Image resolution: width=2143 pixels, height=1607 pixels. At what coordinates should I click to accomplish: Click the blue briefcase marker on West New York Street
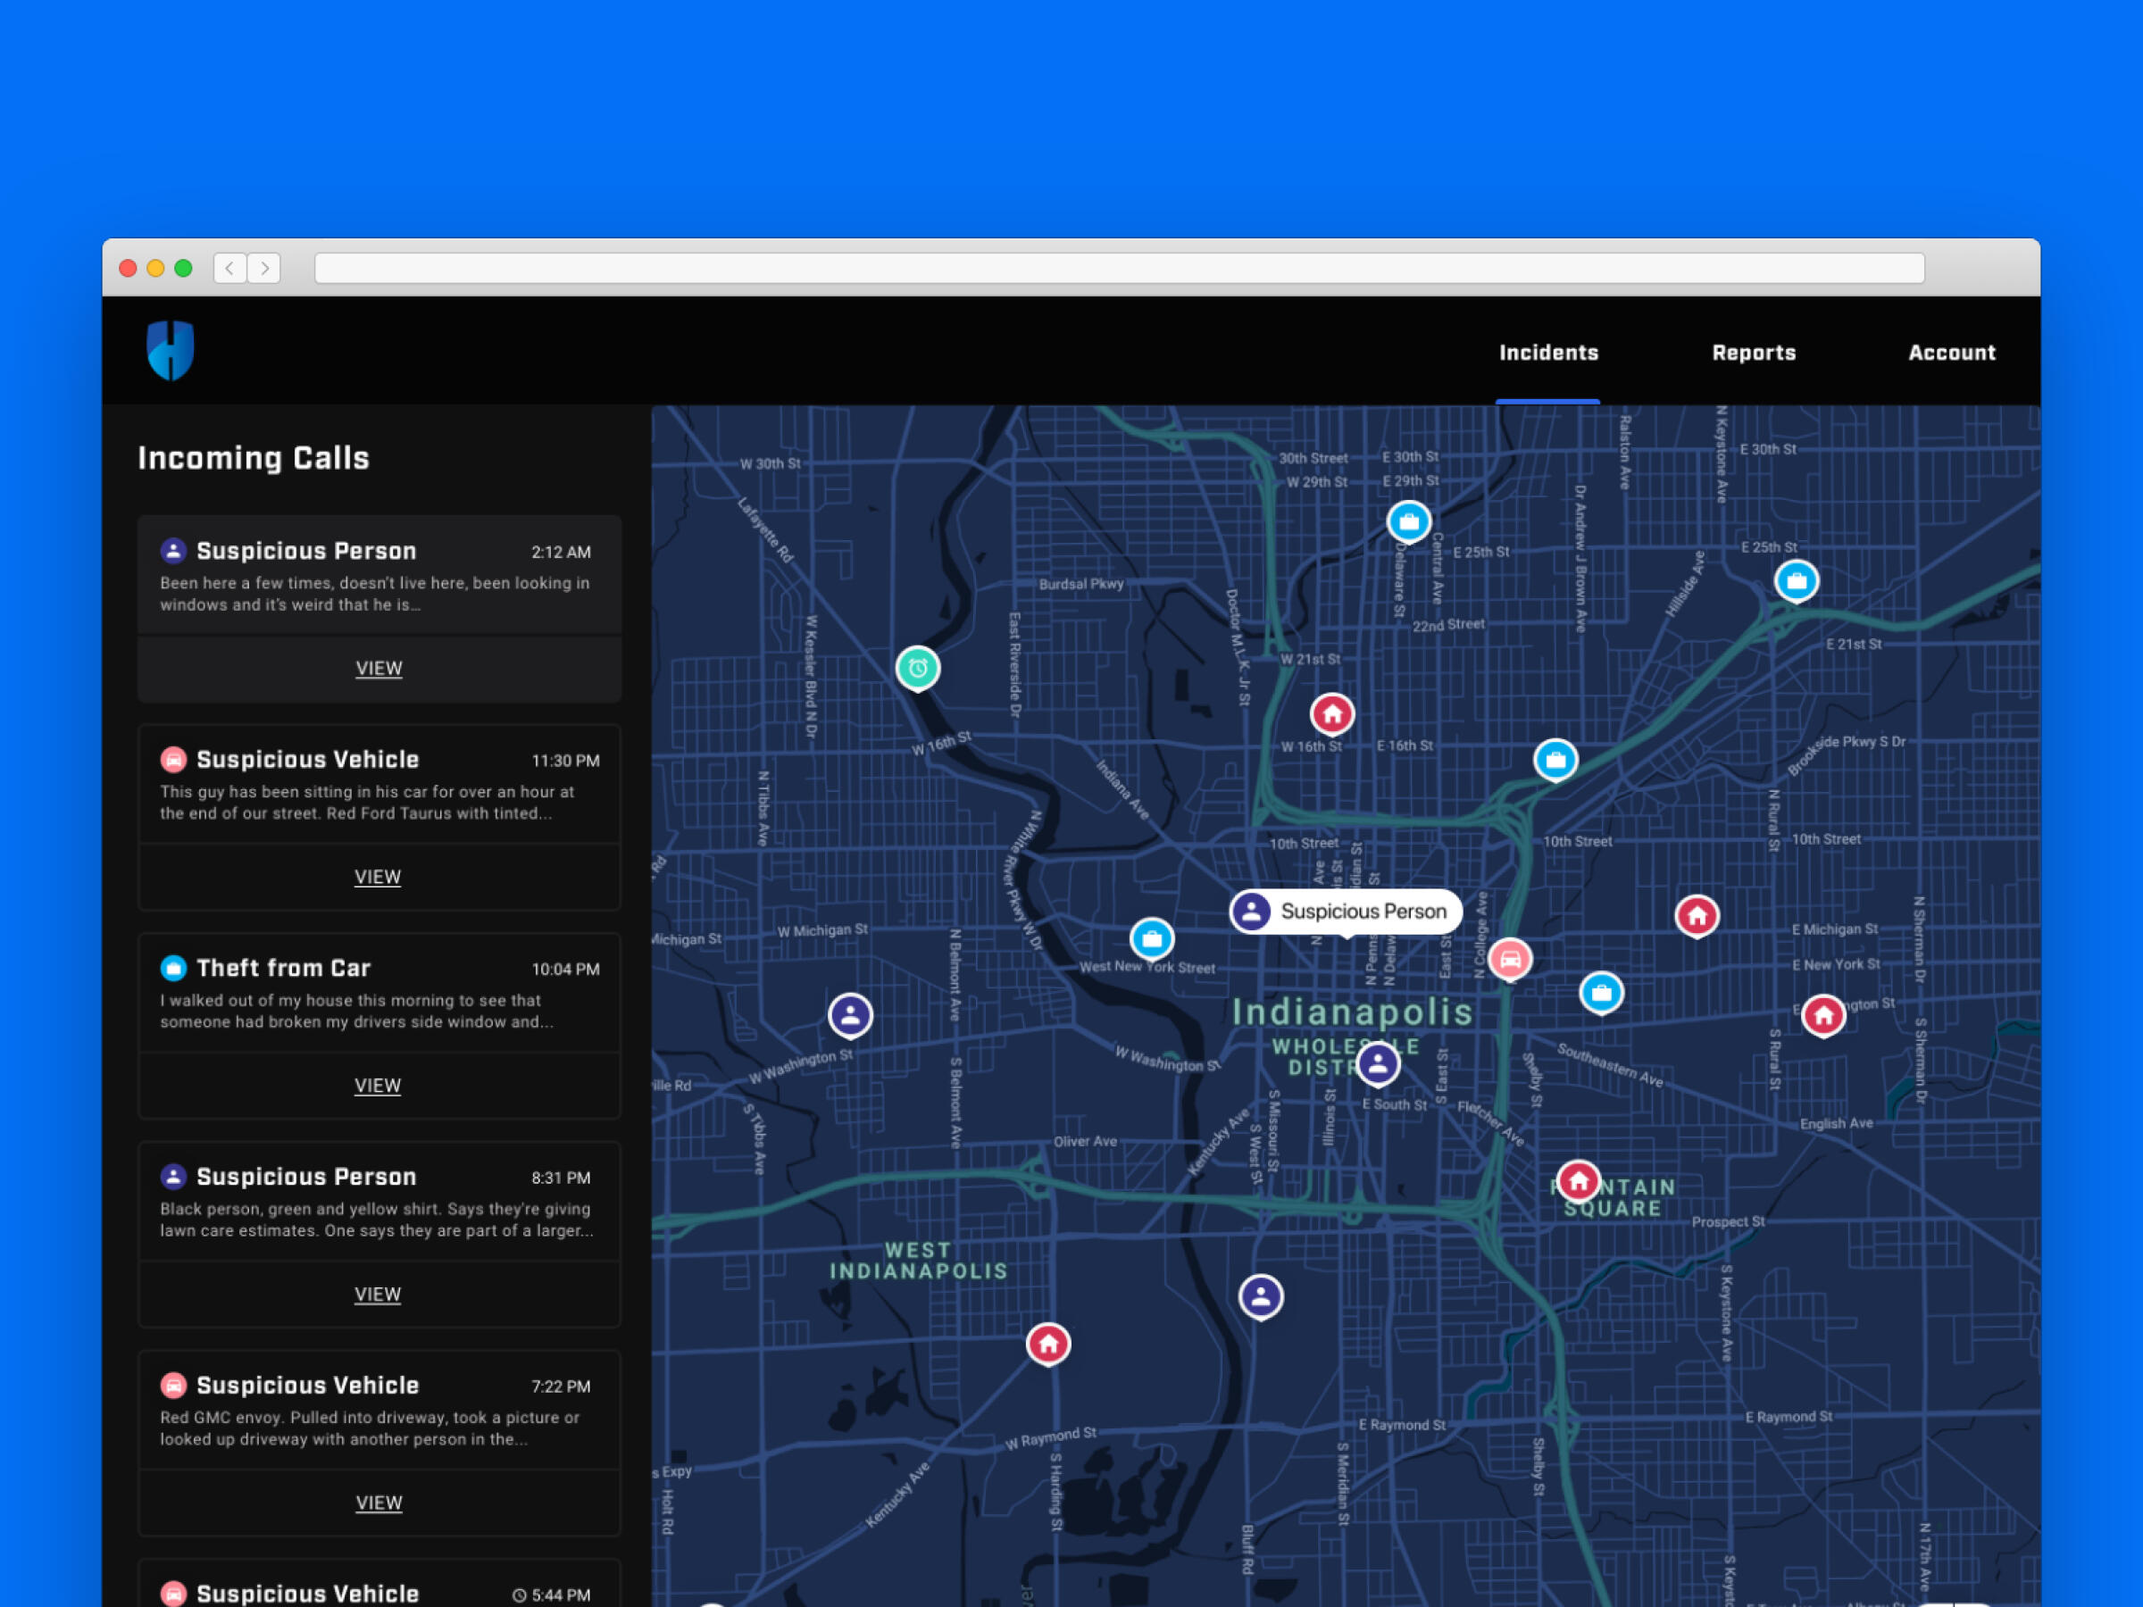point(1151,937)
